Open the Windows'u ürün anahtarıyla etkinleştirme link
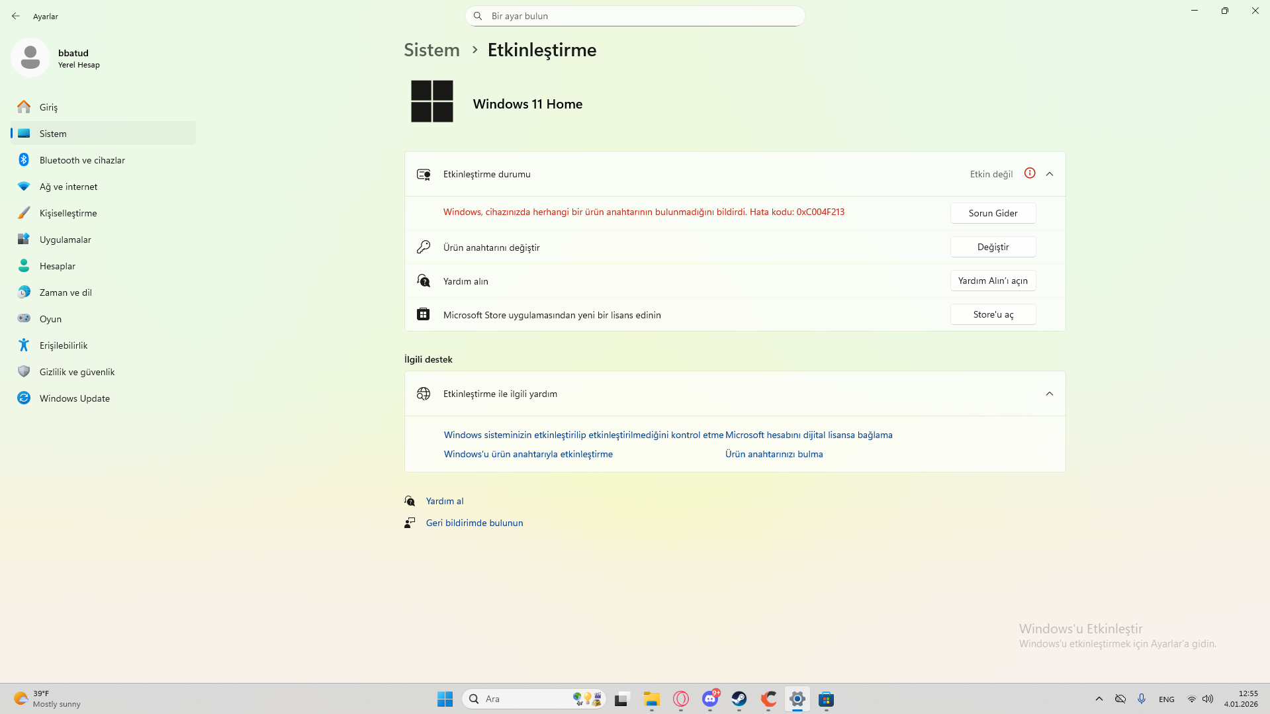Viewport: 1270px width, 714px height. coord(528,454)
